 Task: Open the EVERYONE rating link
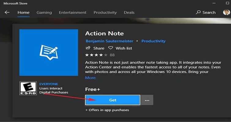pos(49,84)
